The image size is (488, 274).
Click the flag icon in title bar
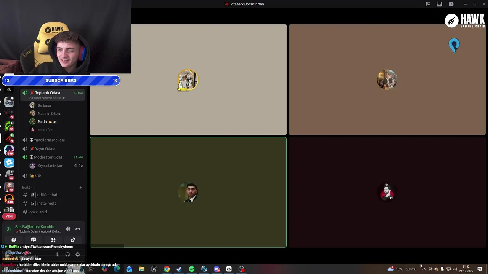pos(428,4)
